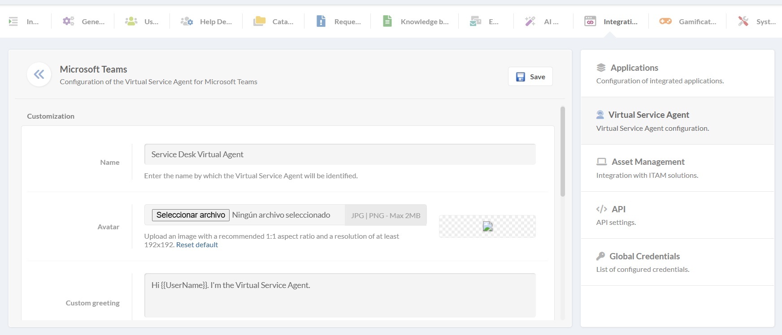This screenshot has width=782, height=335.
Task: Click the Users group icon
Action: click(x=131, y=21)
